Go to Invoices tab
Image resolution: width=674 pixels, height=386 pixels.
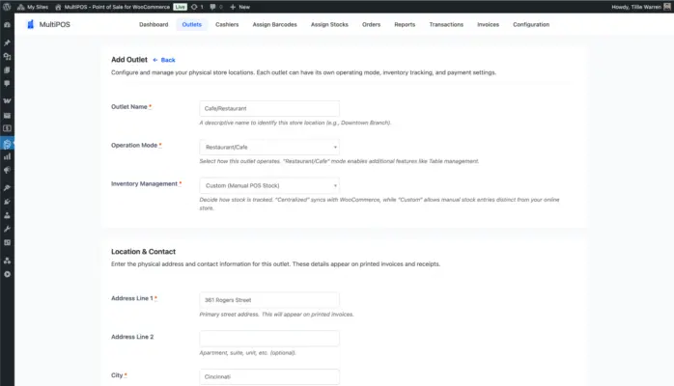point(488,24)
